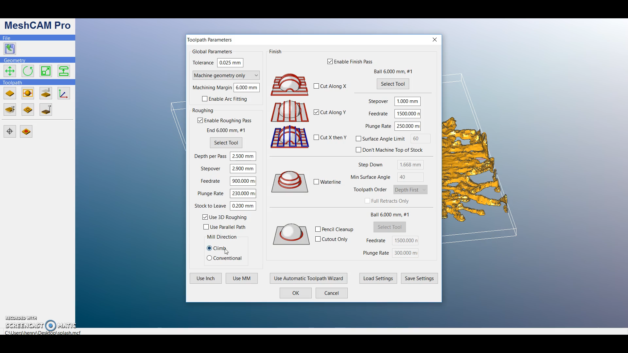
Task: Select the Conventional mill direction radio button
Action: point(209,258)
